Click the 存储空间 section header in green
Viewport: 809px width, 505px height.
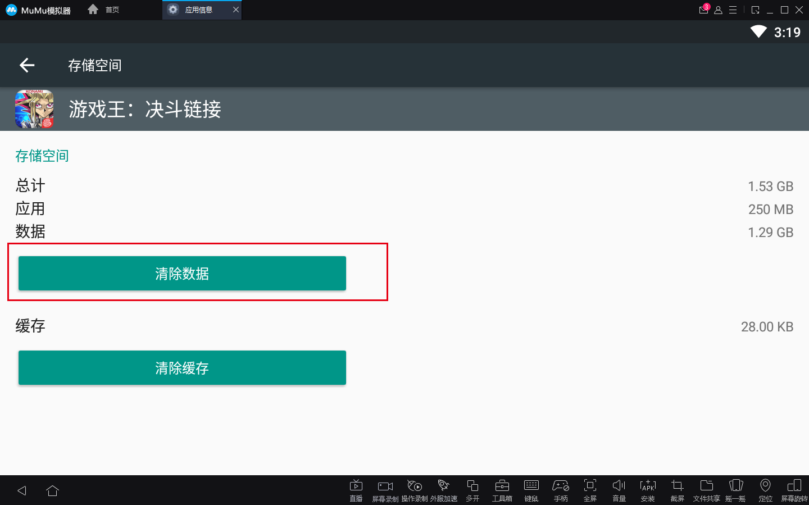pyautogui.click(x=42, y=156)
